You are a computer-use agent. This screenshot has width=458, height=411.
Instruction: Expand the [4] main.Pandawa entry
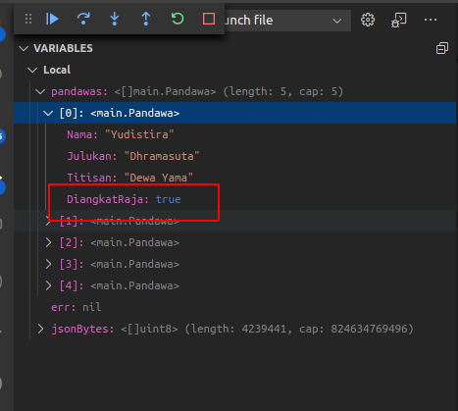48,285
